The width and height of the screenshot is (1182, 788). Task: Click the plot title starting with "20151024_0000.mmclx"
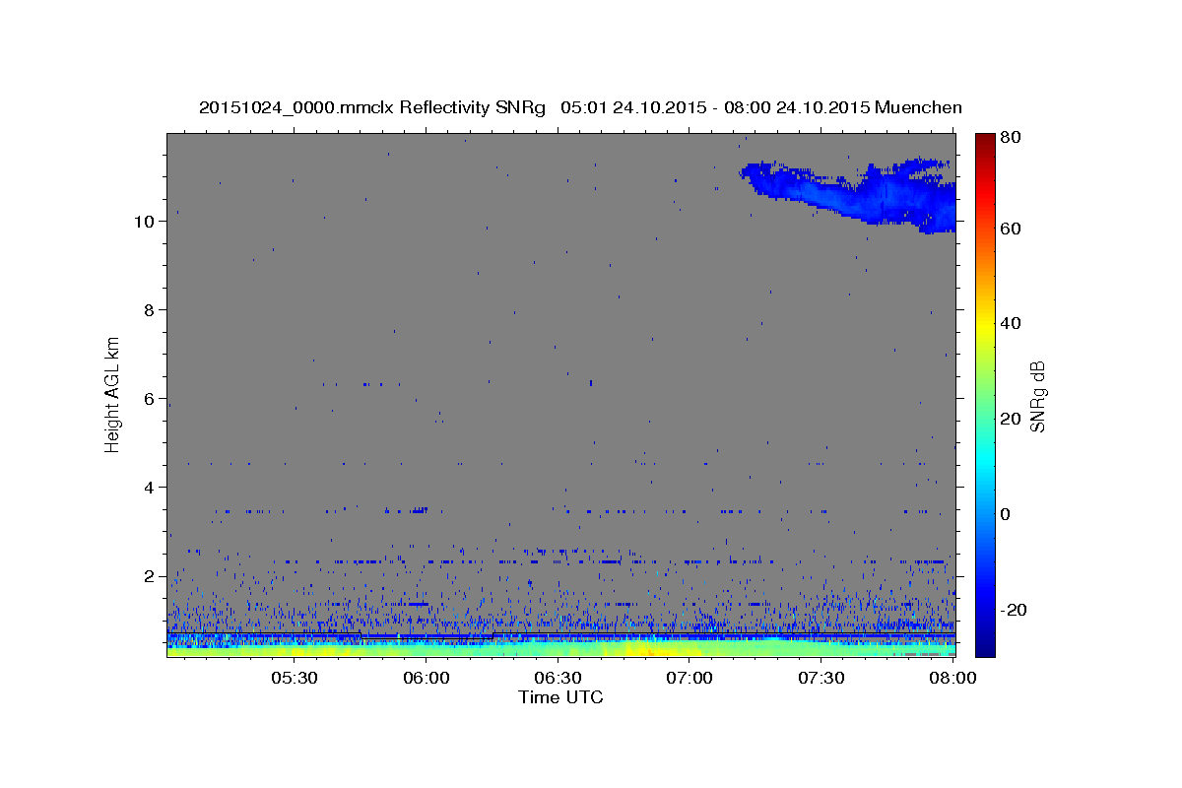click(580, 107)
